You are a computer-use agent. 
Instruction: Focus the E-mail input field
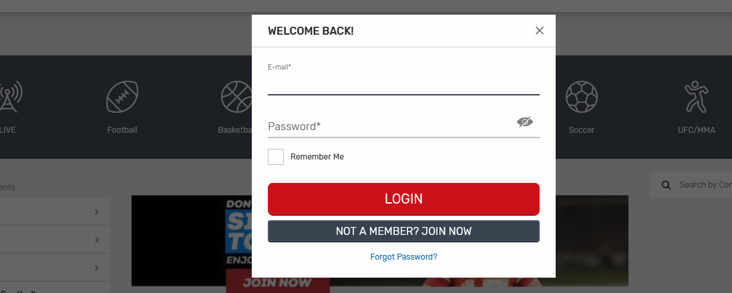[403, 85]
